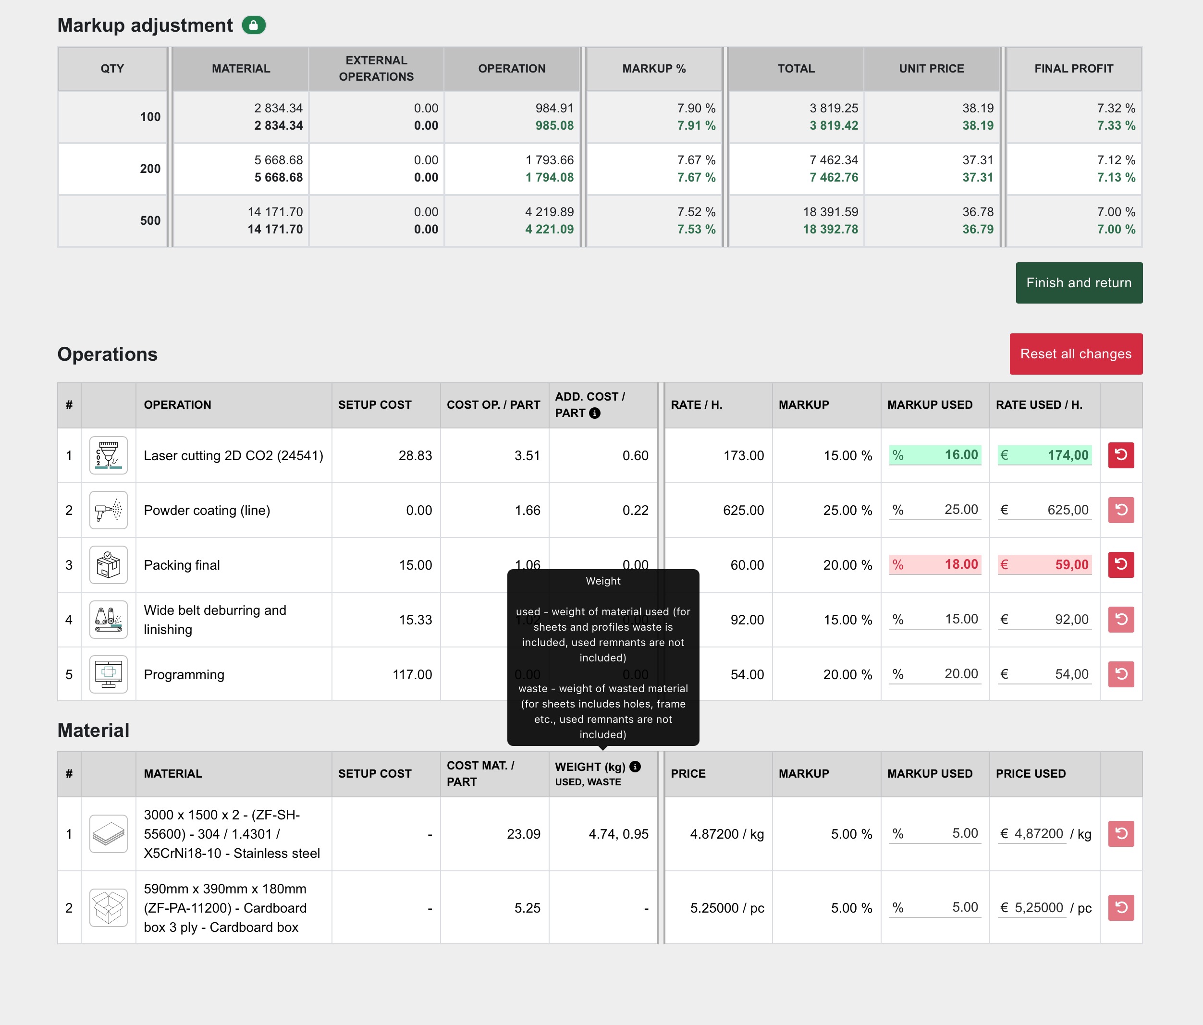Reset the Programming operation row
This screenshot has height=1025, width=1203.
tap(1120, 674)
